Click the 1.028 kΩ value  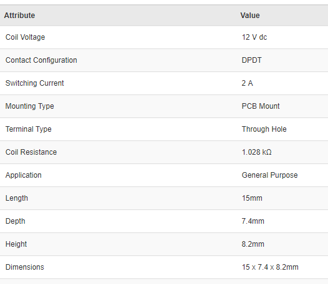pyautogui.click(x=257, y=152)
